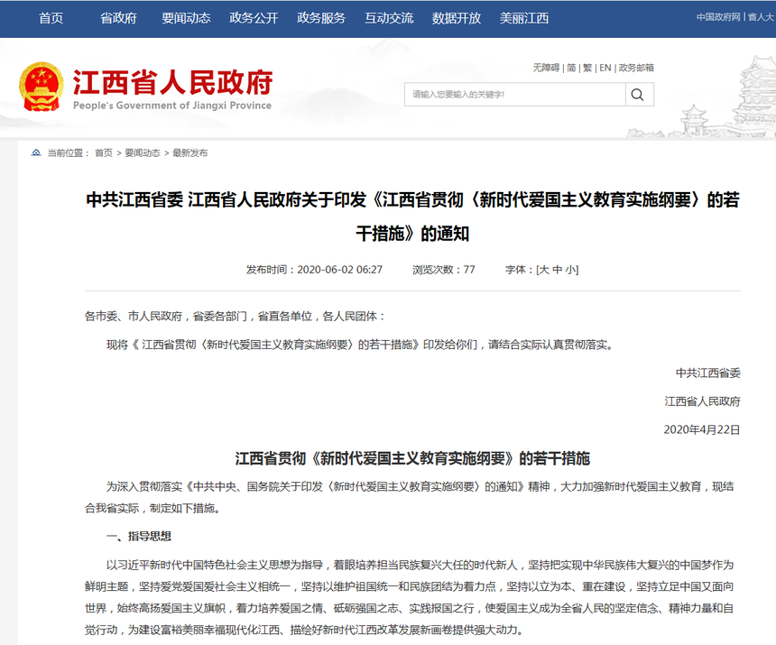Click the article headline 中共江西省委 江西省人民政府关于印发
The height and width of the screenshot is (645, 776).
click(412, 217)
